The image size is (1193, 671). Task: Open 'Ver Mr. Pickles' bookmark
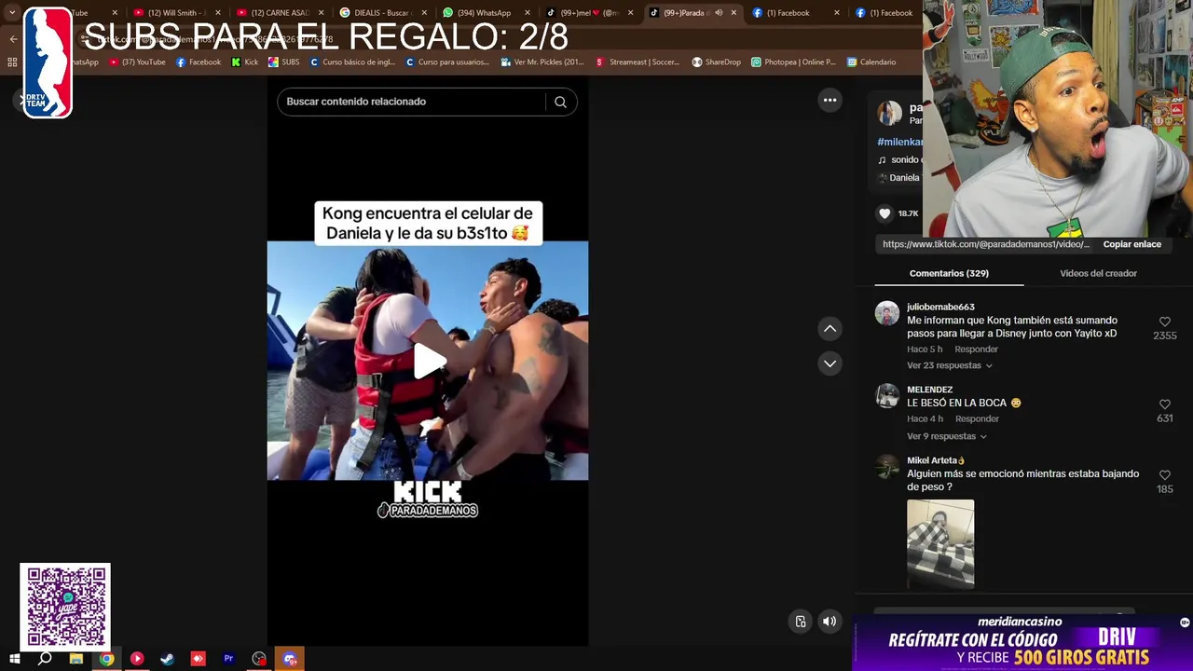click(x=542, y=62)
